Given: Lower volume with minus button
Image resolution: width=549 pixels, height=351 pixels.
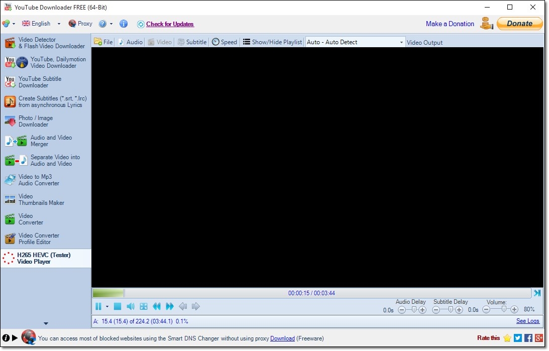Looking at the screenshot, I should pos(486,309).
